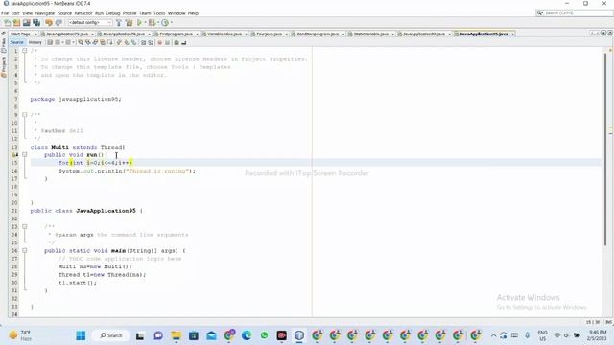The image size is (614, 345).
Task: Open WhatsApp from the taskbar
Action: (265, 335)
